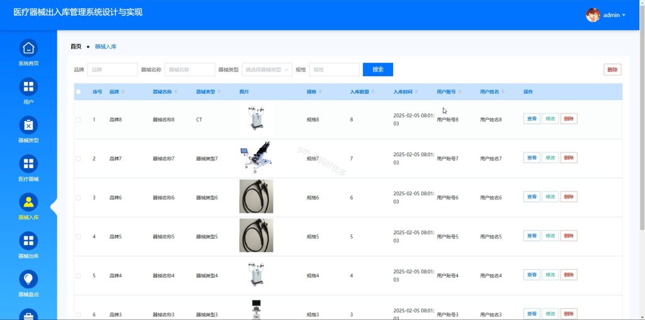Screen dimensions: 645x320
Task: Sort by the 入库数量 column arrows
Action: pos(373,92)
